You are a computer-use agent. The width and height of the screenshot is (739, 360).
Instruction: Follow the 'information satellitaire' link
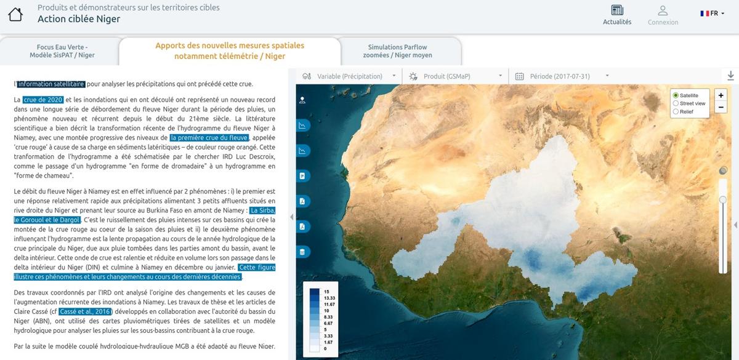[51, 84]
